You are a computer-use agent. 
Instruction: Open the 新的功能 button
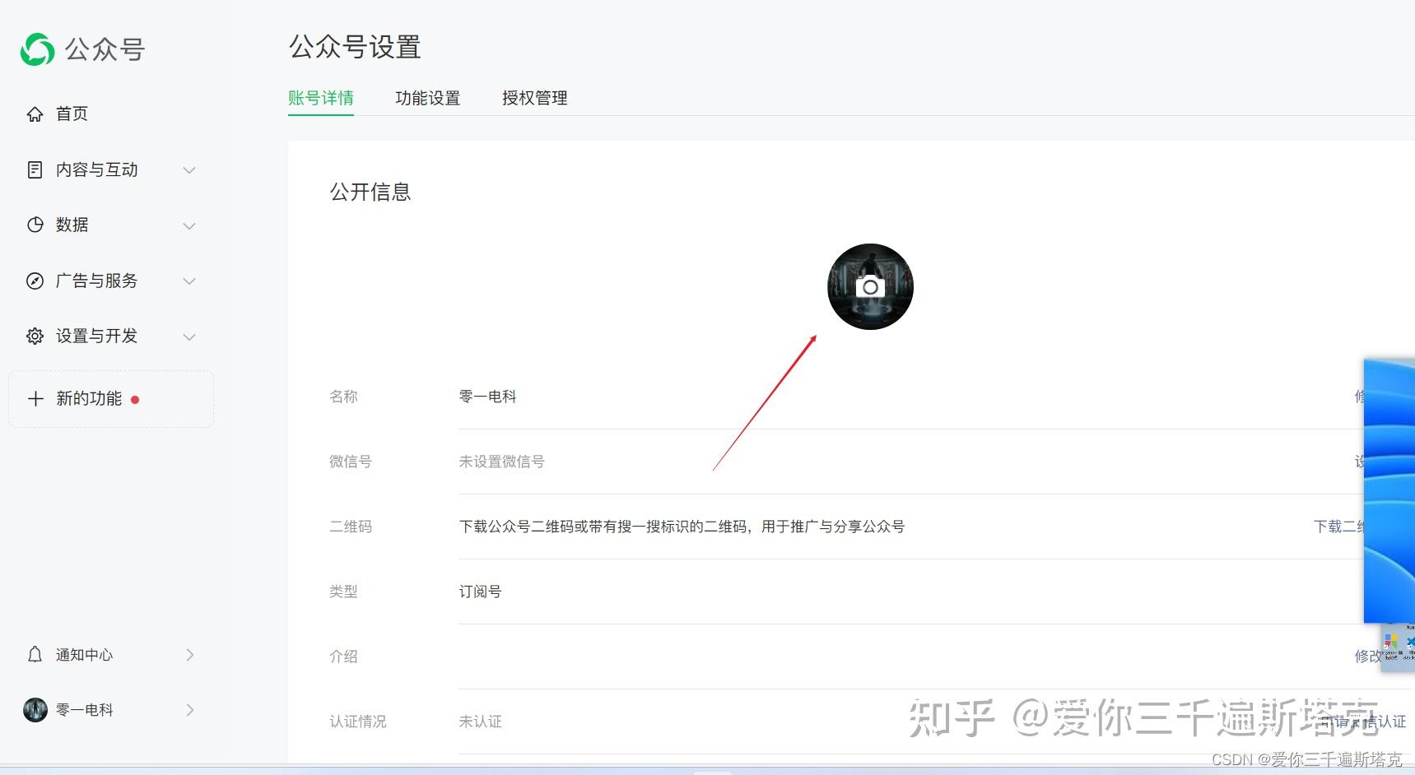[x=111, y=399]
